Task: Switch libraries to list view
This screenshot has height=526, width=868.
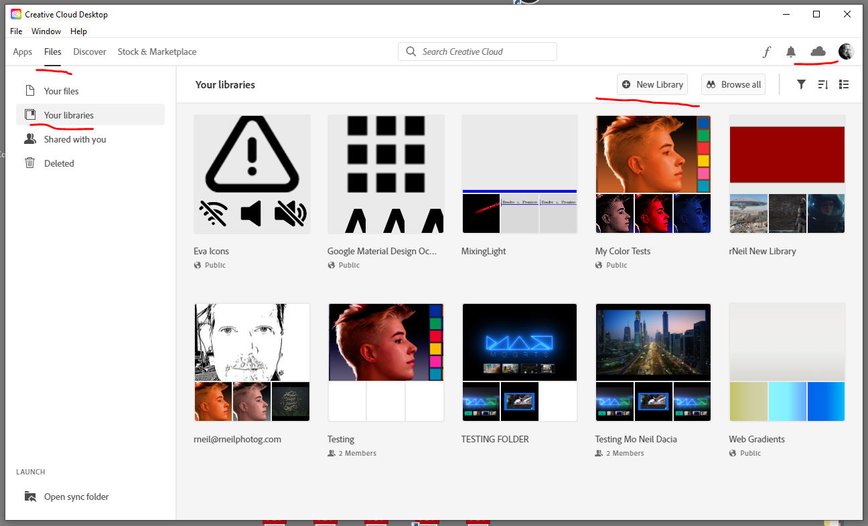Action: pos(844,84)
